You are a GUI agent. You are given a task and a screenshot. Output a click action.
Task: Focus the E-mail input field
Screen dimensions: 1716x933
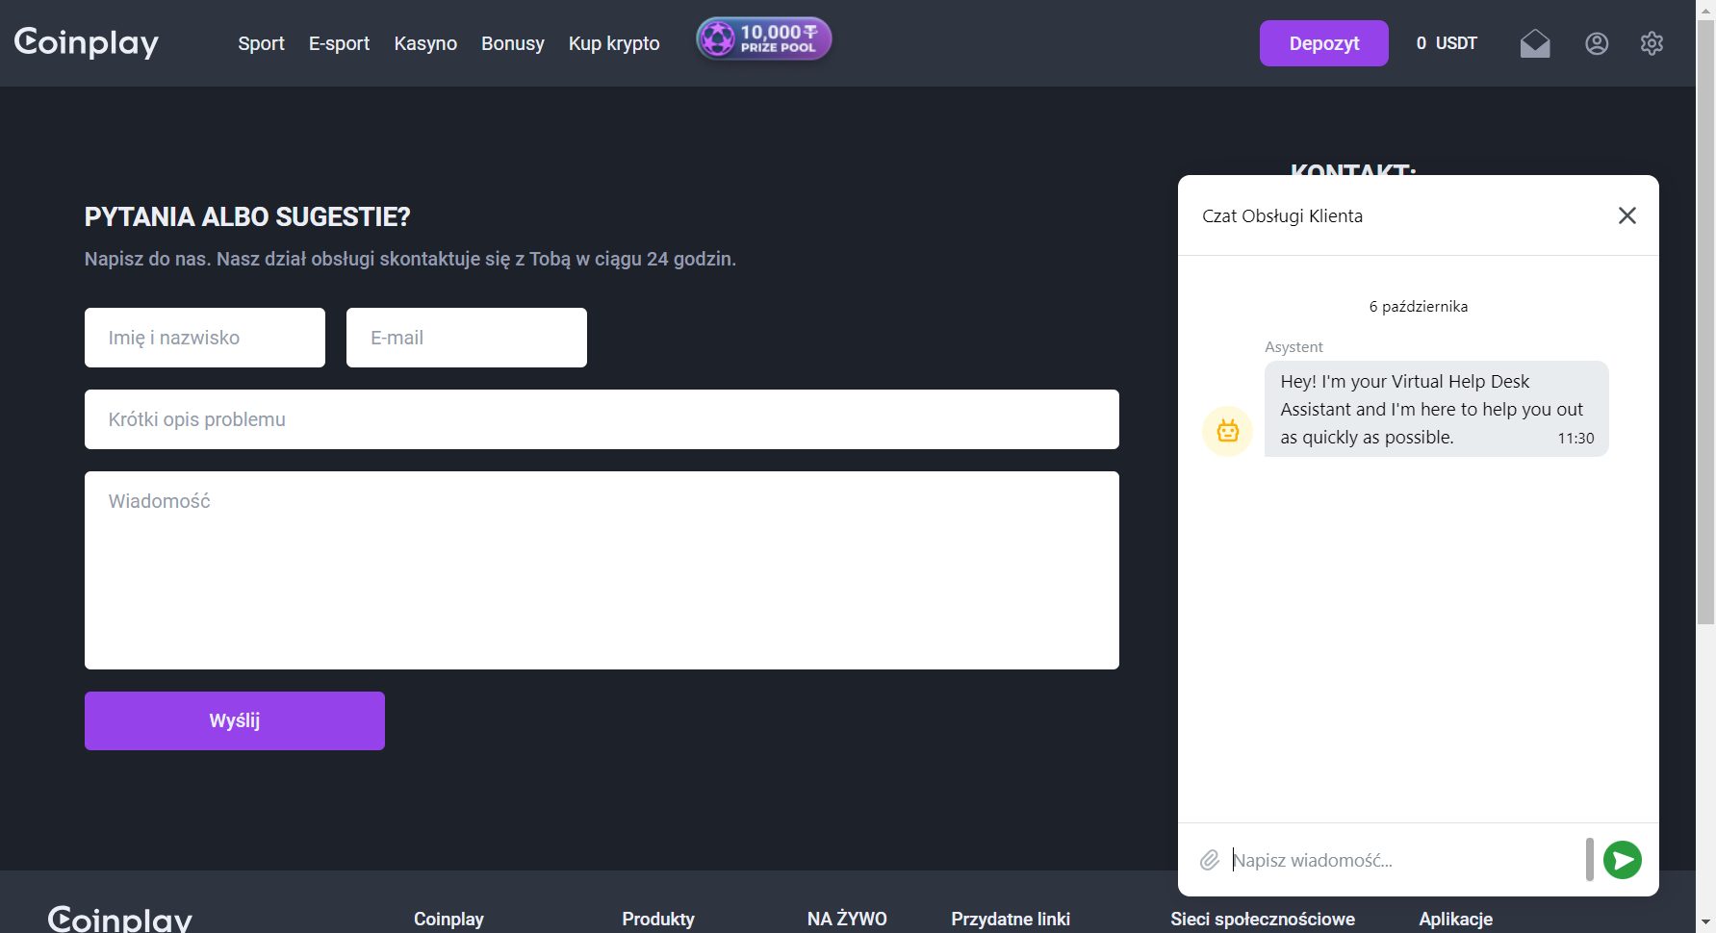coord(467,338)
